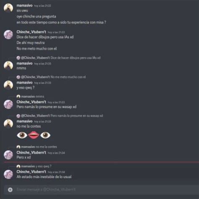Open reply reference 'mamasivo no me la contes'
The image size is (199, 199).
click(x=37, y=147)
